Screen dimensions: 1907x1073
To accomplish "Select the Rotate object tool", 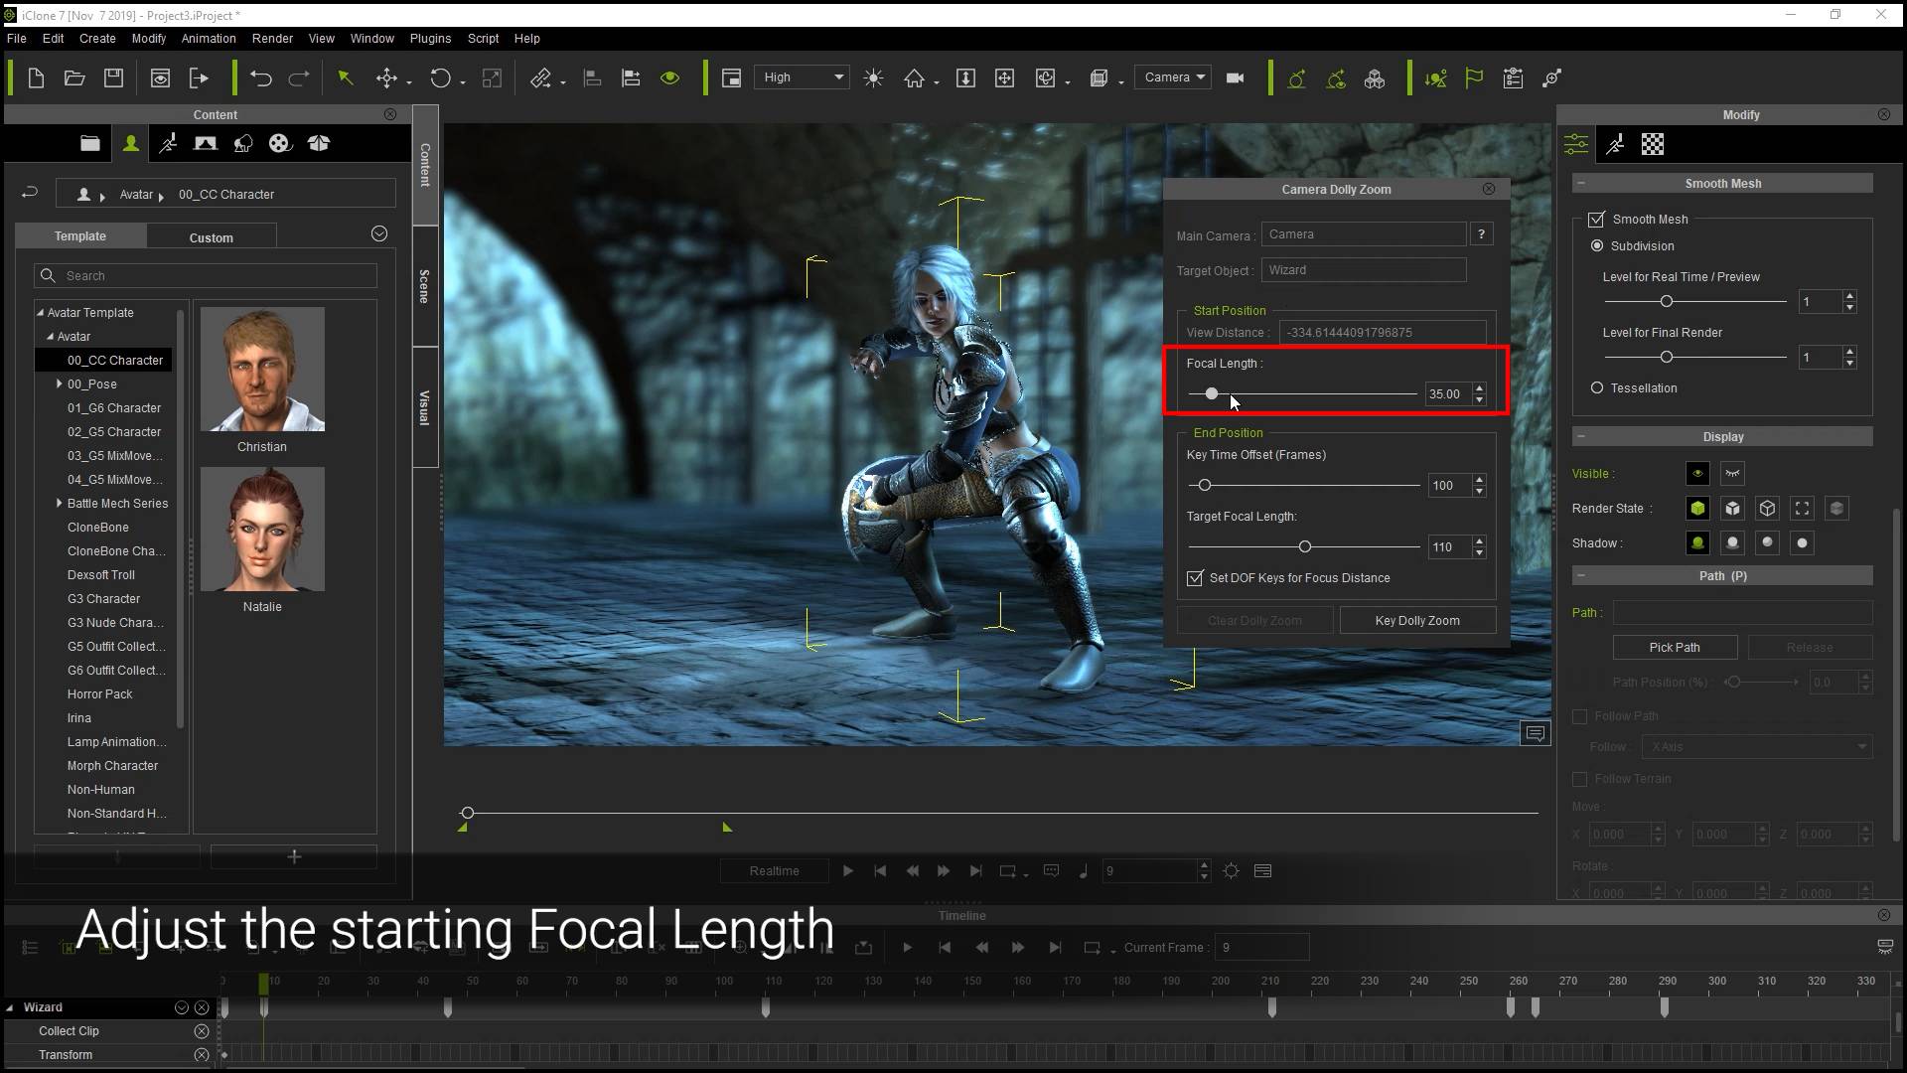I will coord(440,78).
